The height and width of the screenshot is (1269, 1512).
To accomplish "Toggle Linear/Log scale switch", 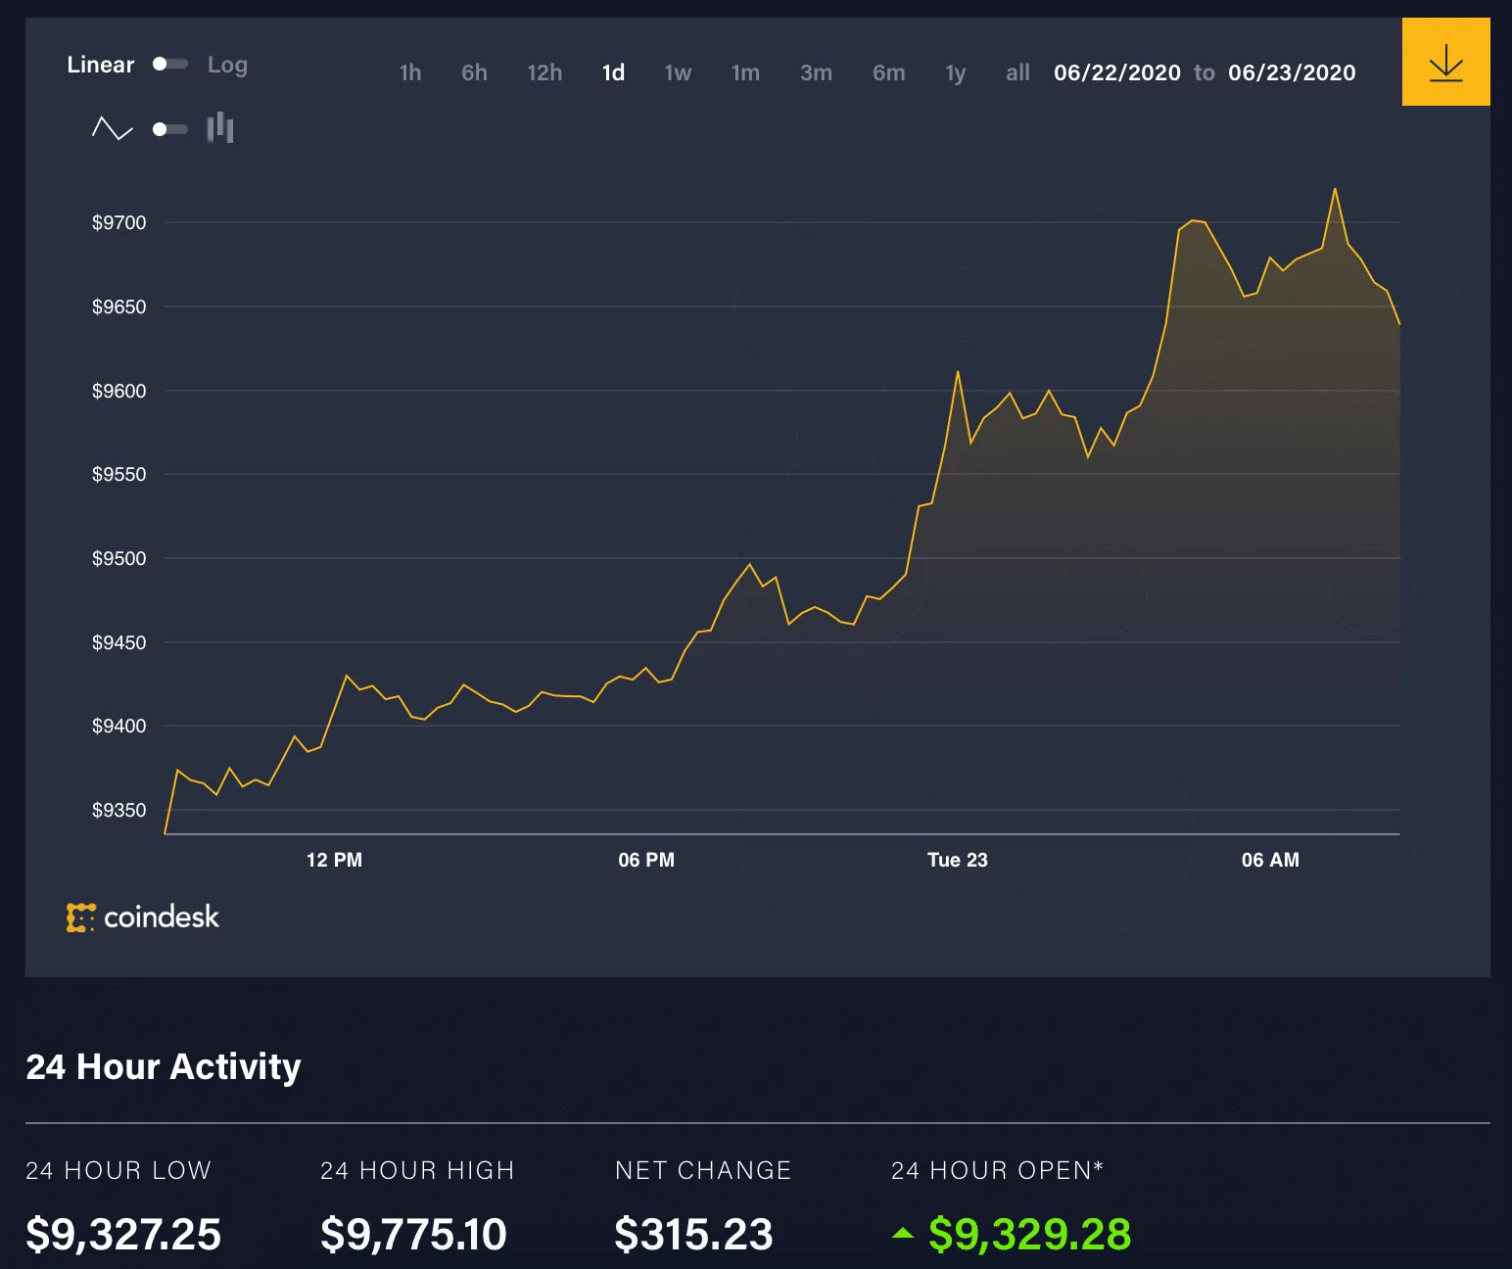I will [170, 64].
